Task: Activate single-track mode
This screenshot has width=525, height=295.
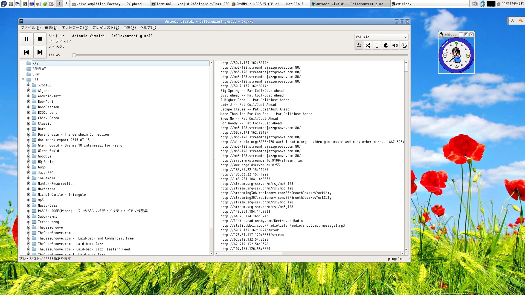Action: pos(377,45)
